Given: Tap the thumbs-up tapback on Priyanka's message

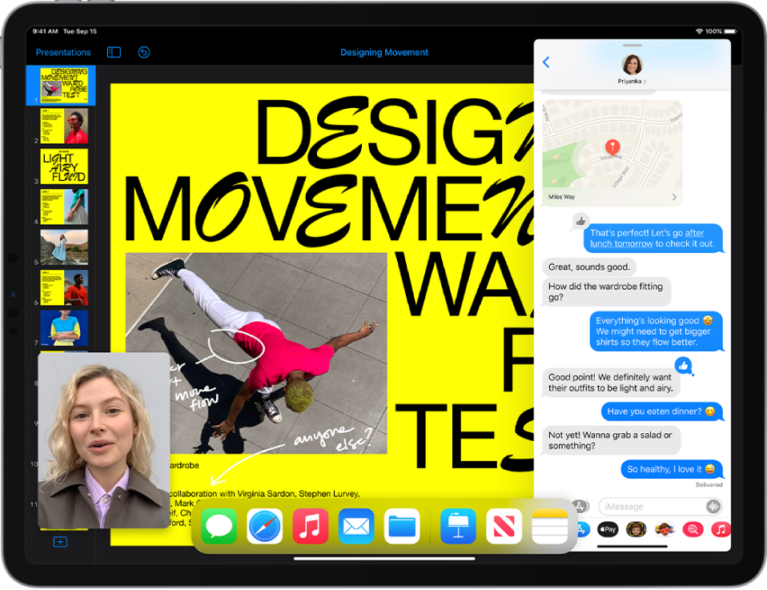Looking at the screenshot, I should coord(580,222).
